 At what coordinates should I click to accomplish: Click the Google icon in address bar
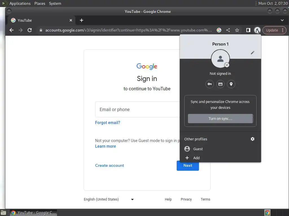pos(219,30)
